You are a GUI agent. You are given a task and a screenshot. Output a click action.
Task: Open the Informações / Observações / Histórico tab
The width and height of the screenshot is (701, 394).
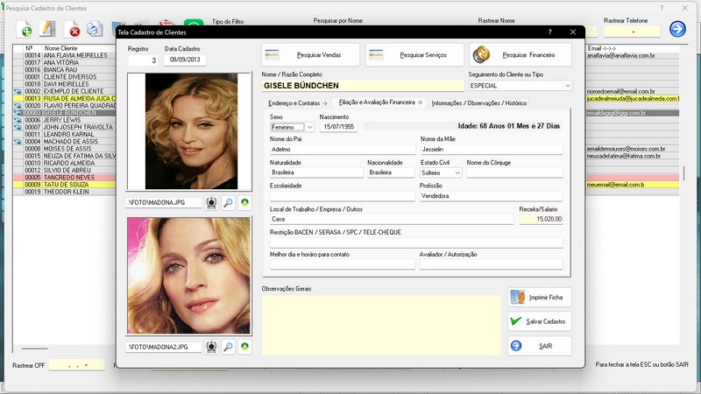coord(478,103)
